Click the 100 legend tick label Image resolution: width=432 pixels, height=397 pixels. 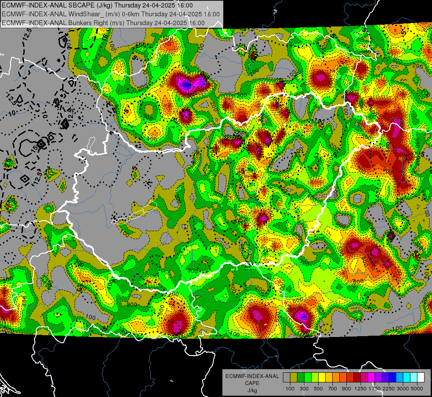(290, 389)
